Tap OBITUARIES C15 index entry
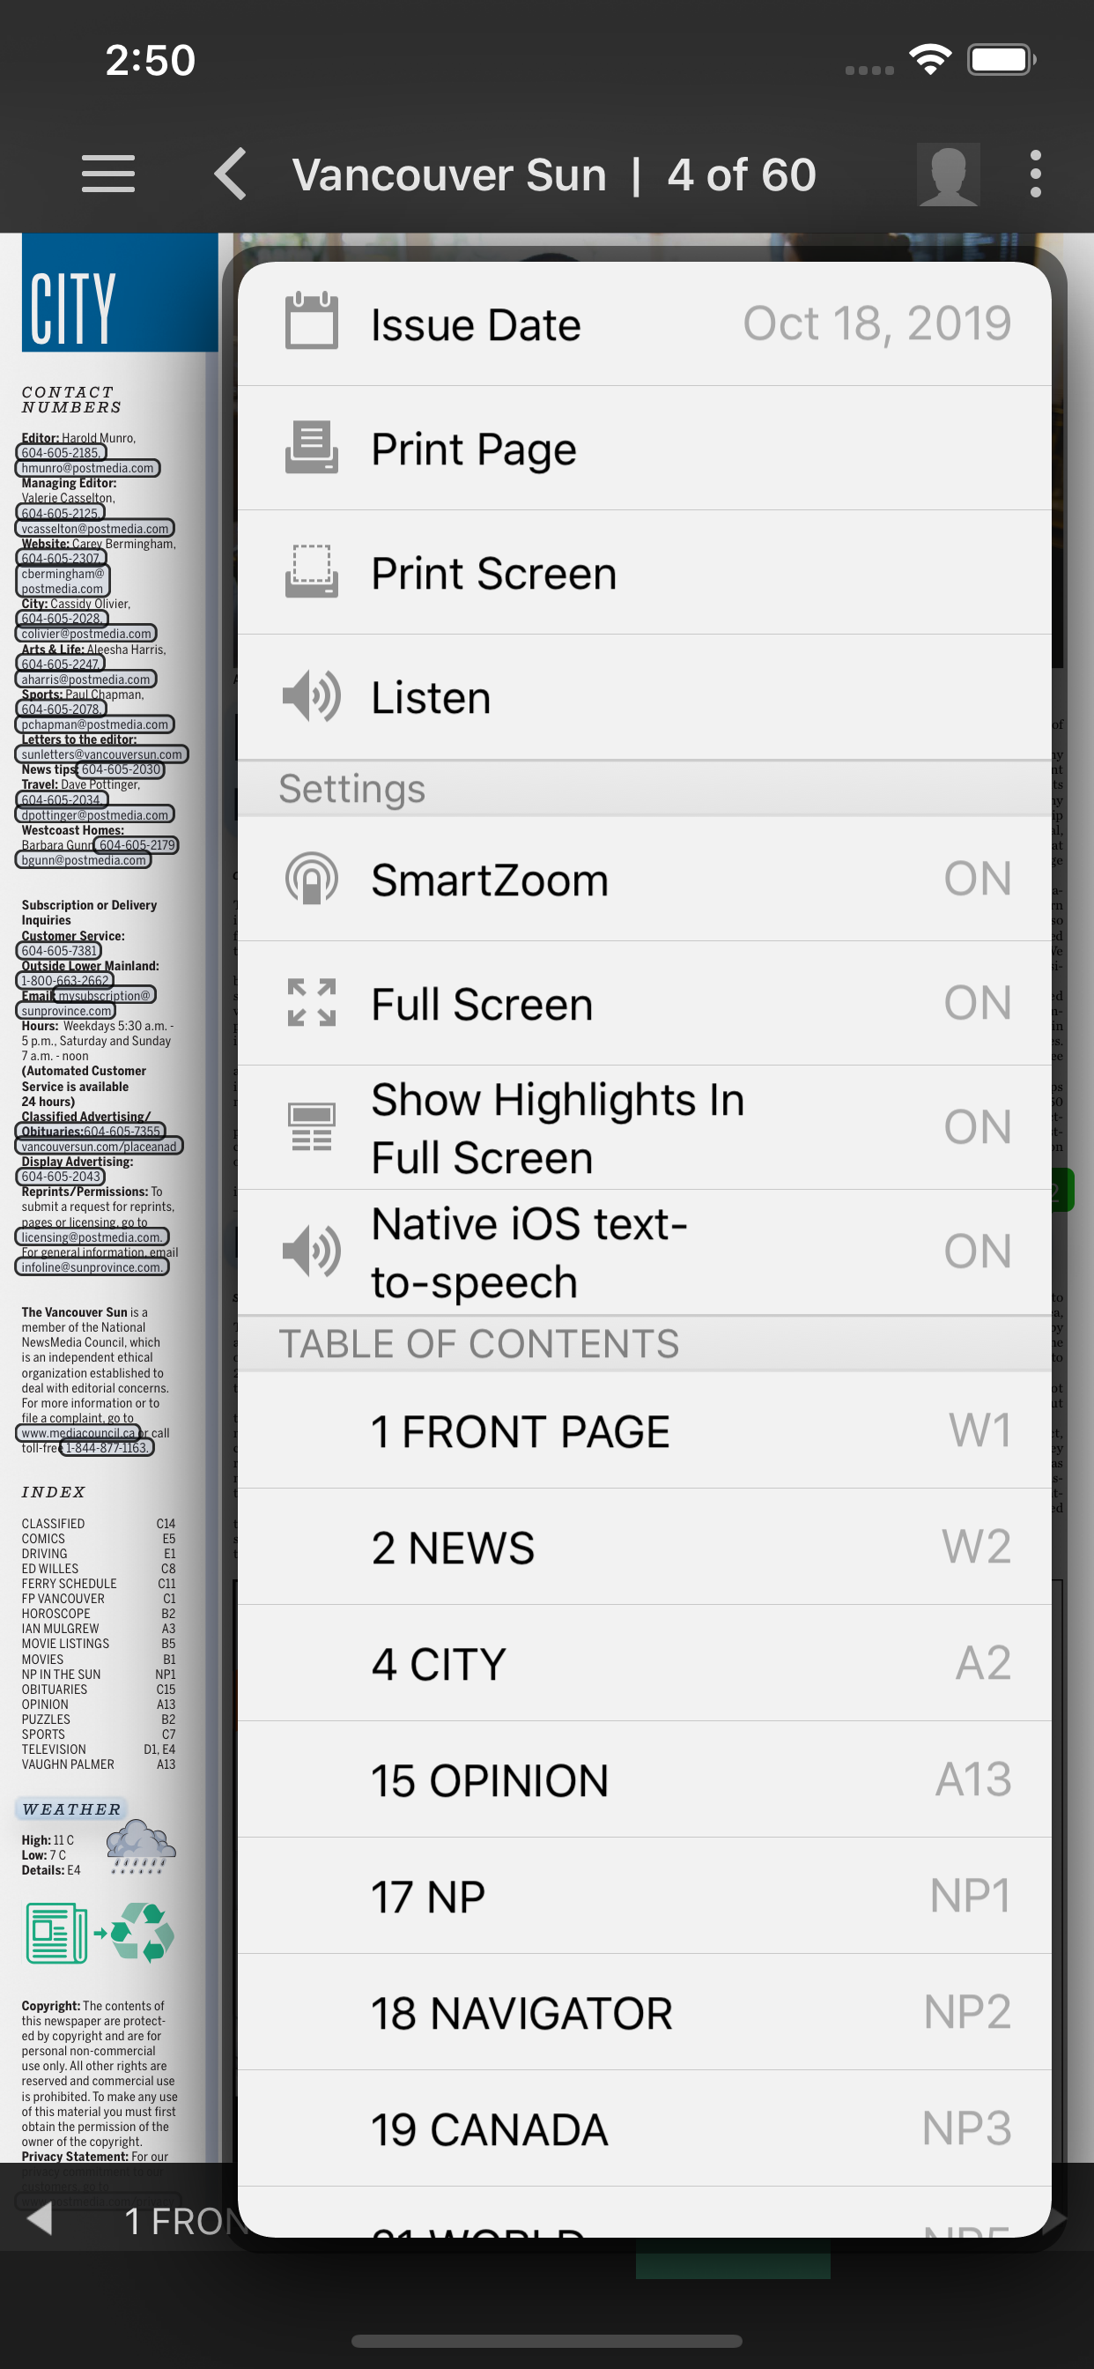Viewport: 1094px width, 2369px height. click(99, 1689)
